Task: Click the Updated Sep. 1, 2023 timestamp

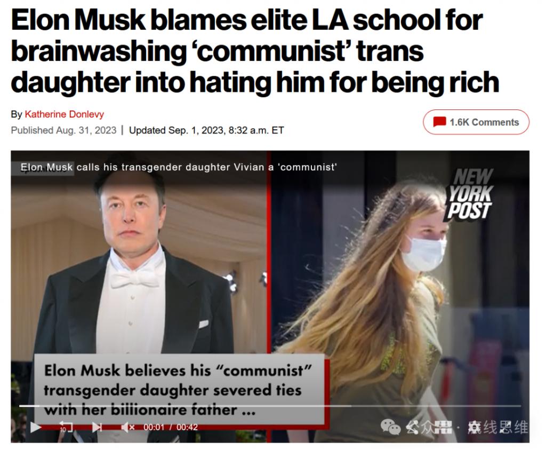Action: 206,130
